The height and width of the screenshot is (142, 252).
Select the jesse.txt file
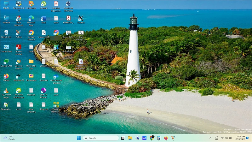[x=43, y=63]
